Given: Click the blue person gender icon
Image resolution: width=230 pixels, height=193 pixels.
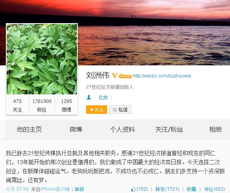Looking at the screenshot, I should pos(89,97).
